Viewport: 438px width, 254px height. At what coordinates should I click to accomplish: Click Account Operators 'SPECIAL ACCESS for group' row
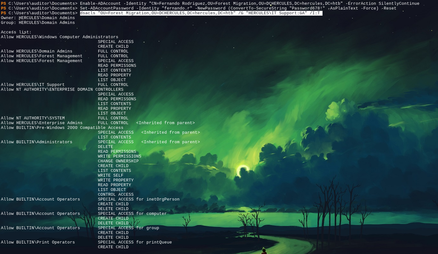tap(80, 228)
